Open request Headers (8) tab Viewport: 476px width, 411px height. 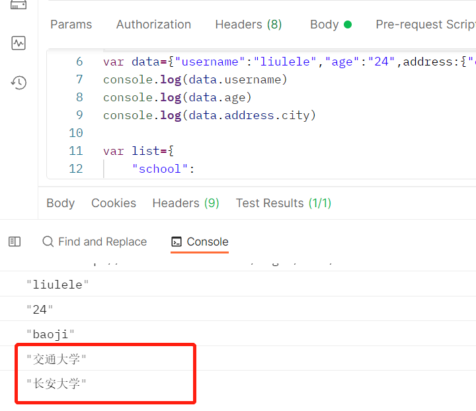(249, 24)
